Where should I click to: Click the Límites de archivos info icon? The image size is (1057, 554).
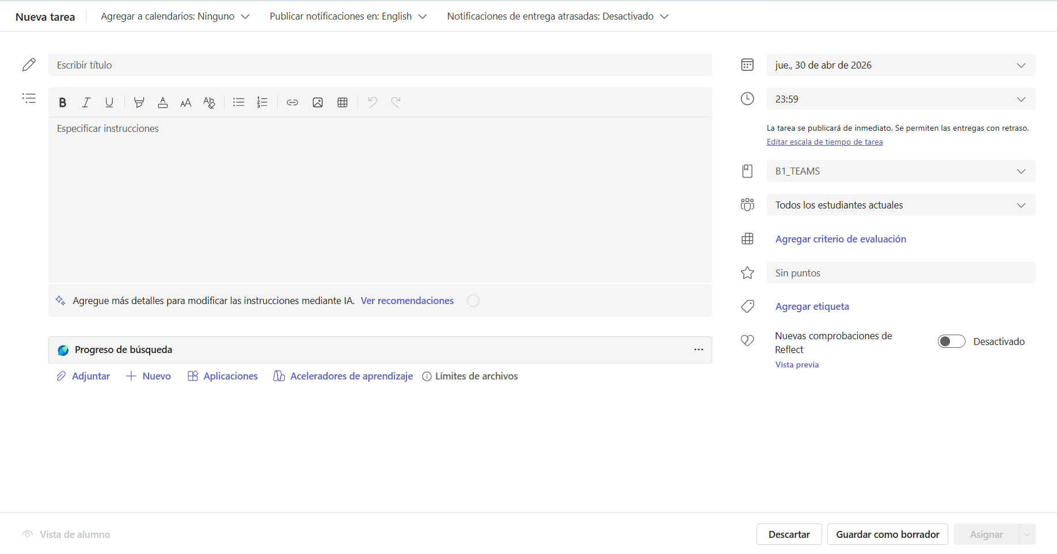427,377
